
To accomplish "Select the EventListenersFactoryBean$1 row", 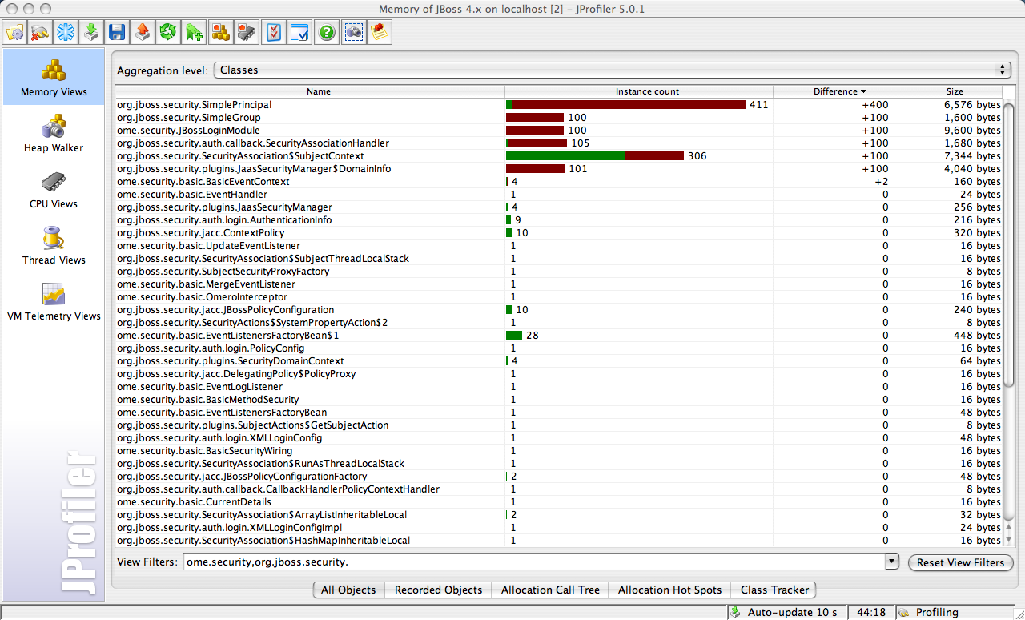I will click(x=559, y=336).
